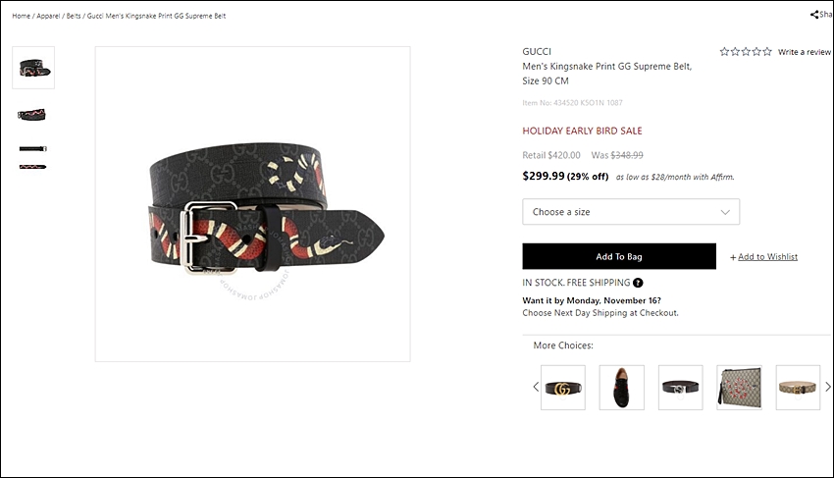Go to the Apparel breadcrumb
The width and height of the screenshot is (834, 478).
point(48,16)
